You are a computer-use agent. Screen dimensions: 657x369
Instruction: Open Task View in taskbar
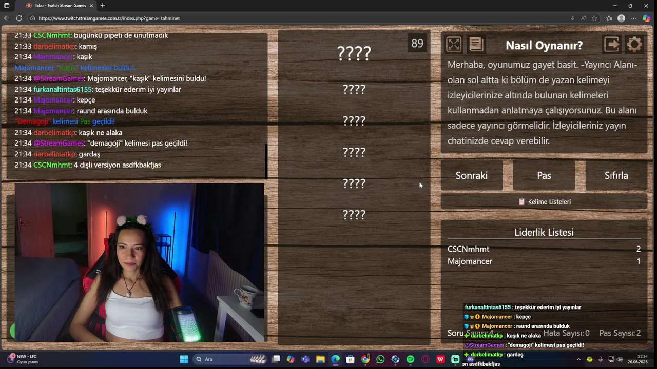[276, 359]
